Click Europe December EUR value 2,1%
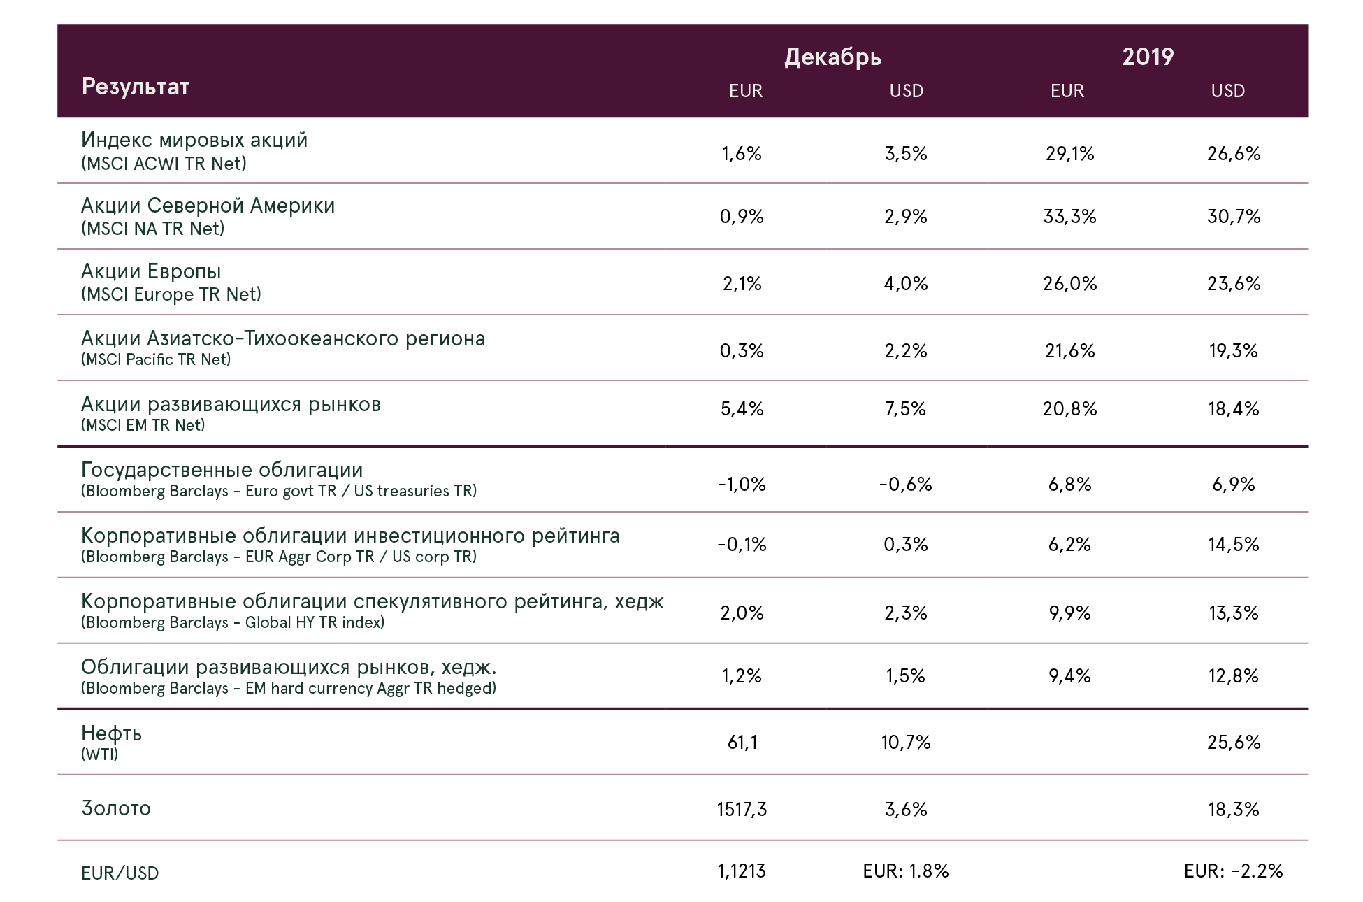The image size is (1363, 902). point(742,284)
